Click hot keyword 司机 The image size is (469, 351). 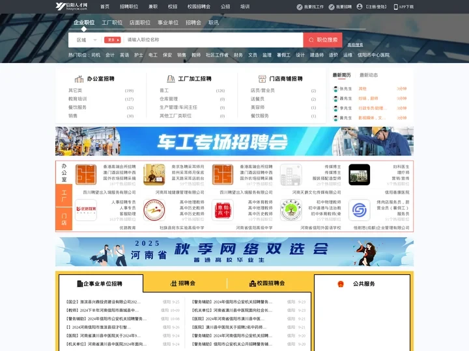[x=96, y=55]
